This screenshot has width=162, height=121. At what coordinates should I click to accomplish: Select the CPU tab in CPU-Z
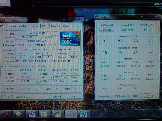coord(3,26)
